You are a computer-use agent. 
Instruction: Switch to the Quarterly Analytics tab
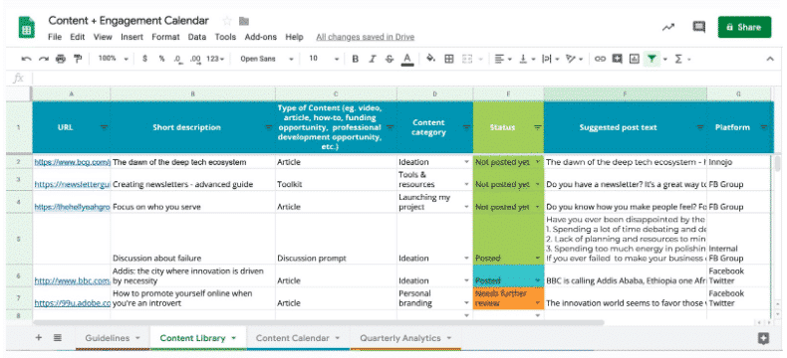tap(405, 338)
